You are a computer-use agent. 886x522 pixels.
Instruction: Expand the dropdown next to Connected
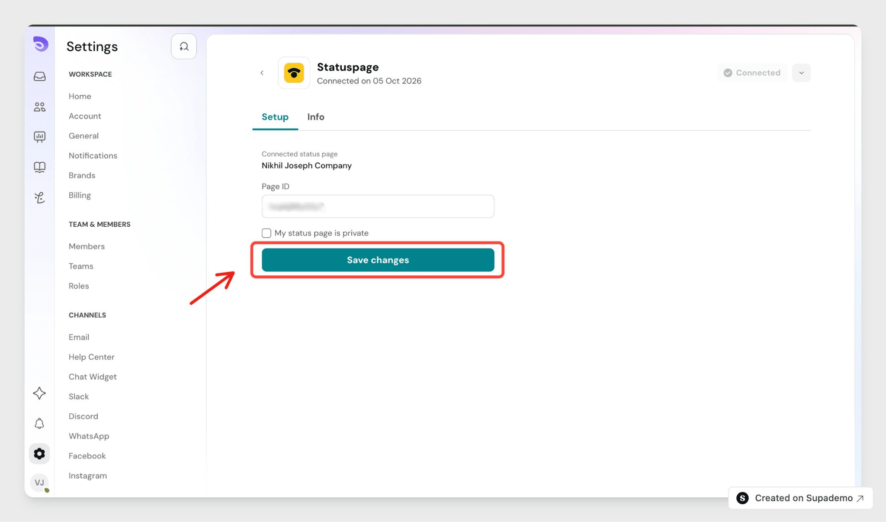point(801,73)
